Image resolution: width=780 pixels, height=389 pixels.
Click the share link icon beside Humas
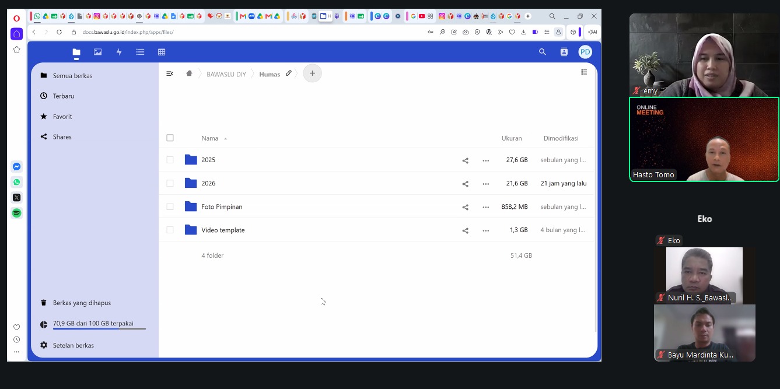coord(289,73)
